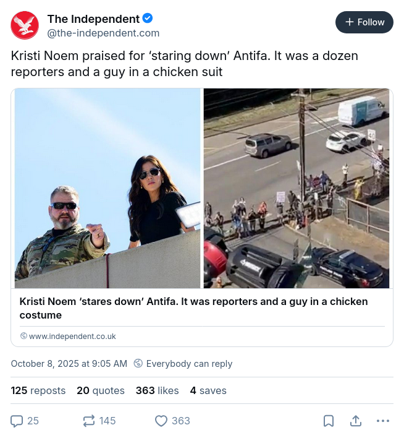Click the @the-independent.com handle
This screenshot has height=438, width=404.
103,33
